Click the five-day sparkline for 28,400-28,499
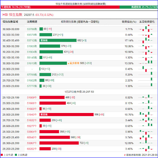The height and width of the screenshot is (158, 158). click(146, 137)
